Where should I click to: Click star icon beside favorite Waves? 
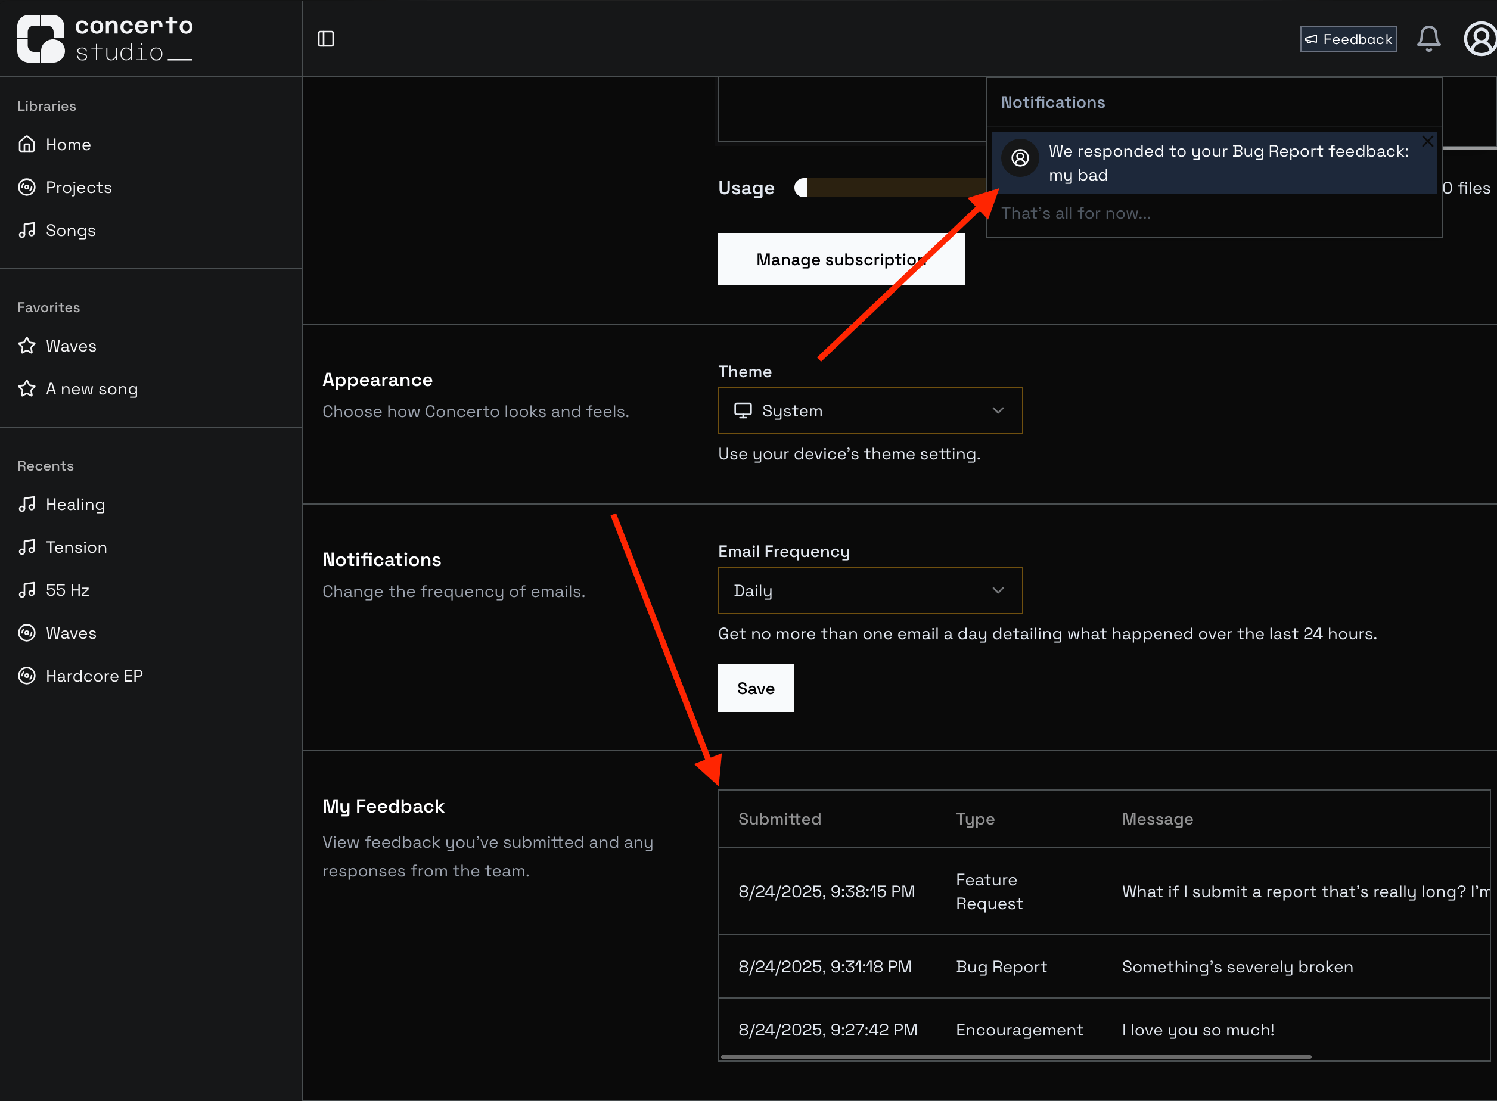click(27, 346)
